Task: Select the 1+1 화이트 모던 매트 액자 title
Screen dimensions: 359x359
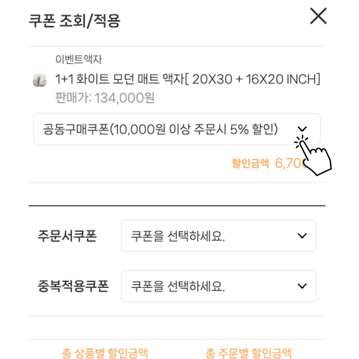Action: tap(188, 79)
